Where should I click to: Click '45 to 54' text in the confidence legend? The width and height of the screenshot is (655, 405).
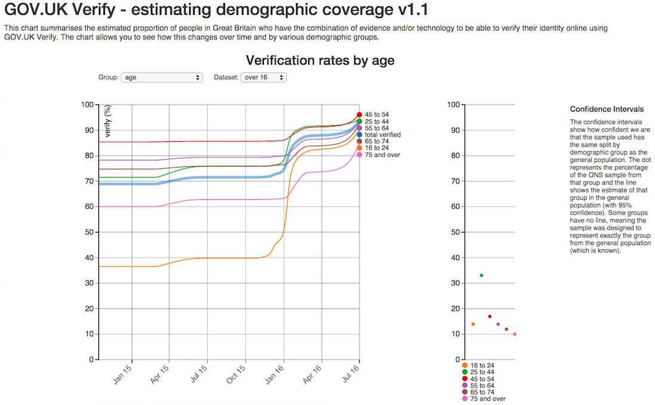(482, 379)
